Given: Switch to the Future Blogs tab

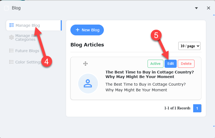Looking at the screenshot, I should pyautogui.click(x=27, y=51).
